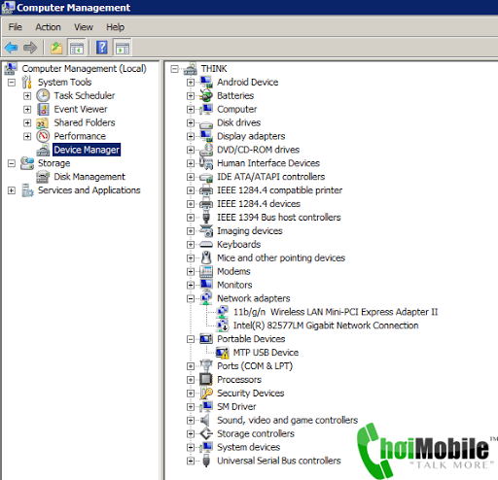Click the Sound, video and game controllers speaker icon

(x=205, y=420)
